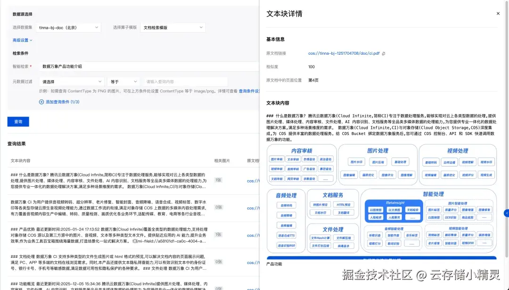The width and height of the screenshot is (509, 290).
Task: Click the plus icon beside 添加查询条件
Action: pos(41,102)
